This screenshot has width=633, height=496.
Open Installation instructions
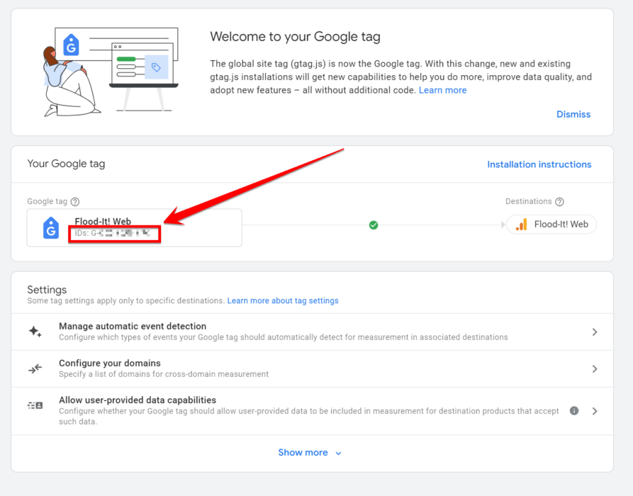(x=539, y=164)
